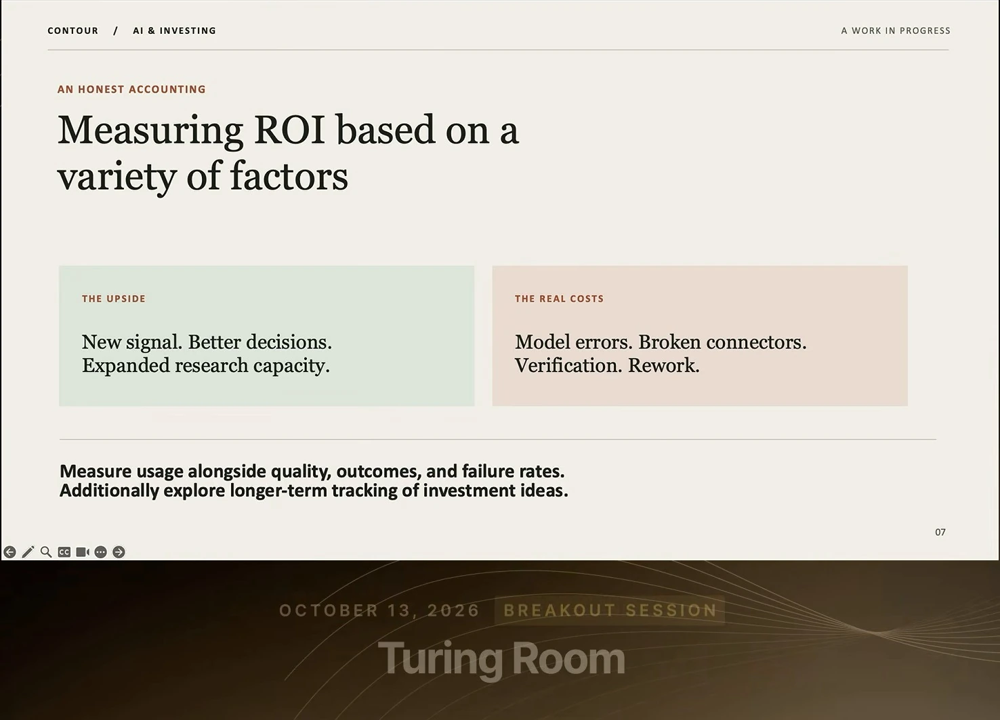Toggle CC closed captions

(x=64, y=552)
